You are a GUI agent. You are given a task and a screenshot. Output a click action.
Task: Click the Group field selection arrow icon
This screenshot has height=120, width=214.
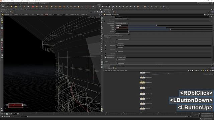pyautogui.click(x=212, y=17)
